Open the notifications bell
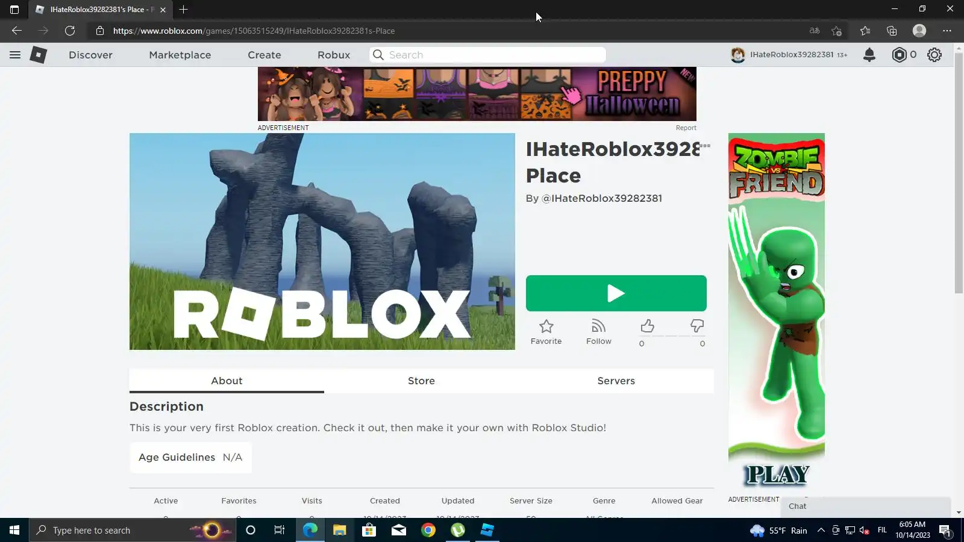 869,55
